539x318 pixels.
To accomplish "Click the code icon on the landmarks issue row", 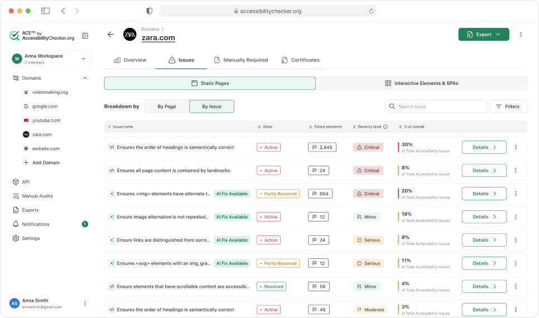I will [112, 171].
